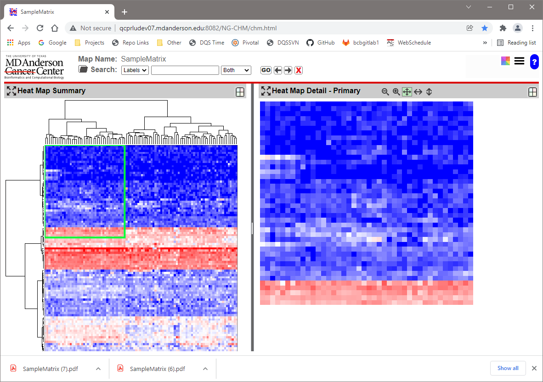The height and width of the screenshot is (382, 543).
Task: Open the NG-CHM hamburger menu
Action: [519, 61]
